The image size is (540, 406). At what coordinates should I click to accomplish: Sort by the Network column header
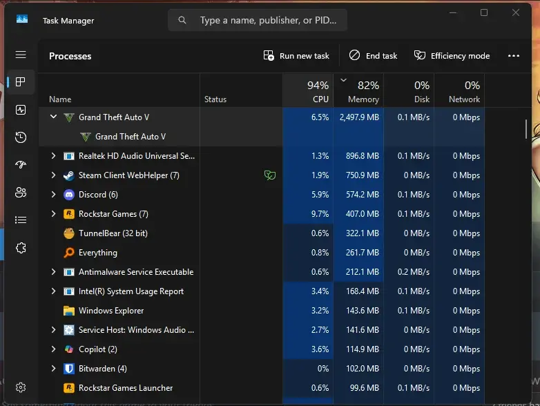(x=459, y=90)
